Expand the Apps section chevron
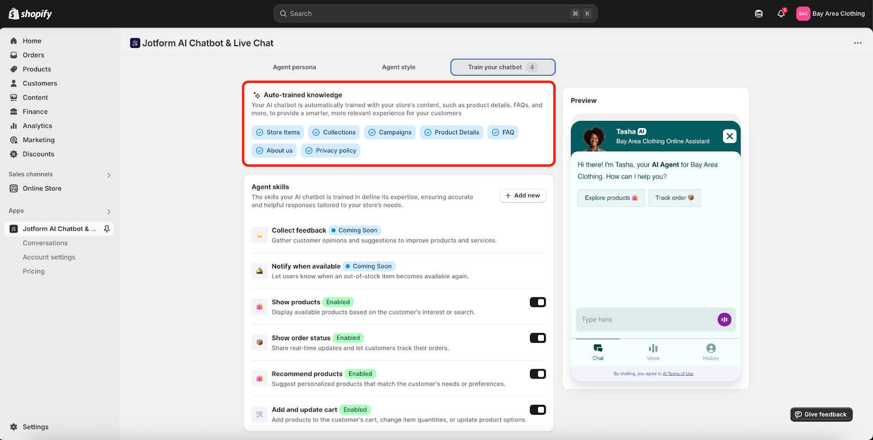The height and width of the screenshot is (440, 873). (x=109, y=211)
